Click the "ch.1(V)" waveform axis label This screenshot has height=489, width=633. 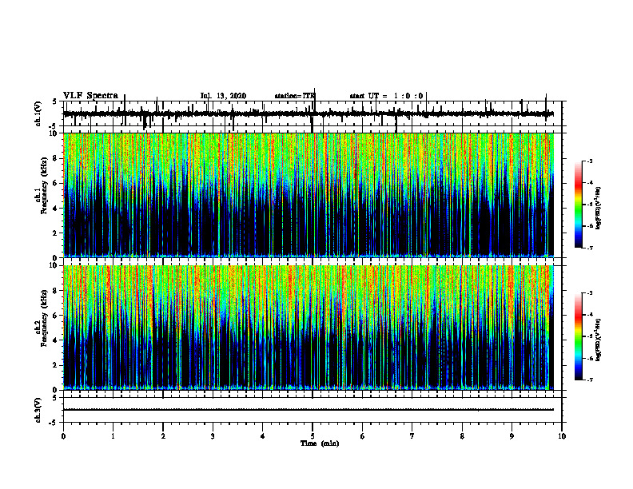coord(38,113)
